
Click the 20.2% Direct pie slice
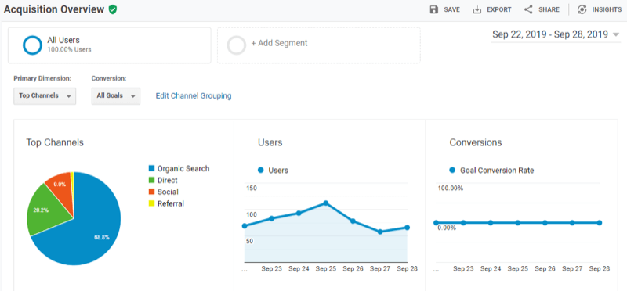[x=46, y=210]
